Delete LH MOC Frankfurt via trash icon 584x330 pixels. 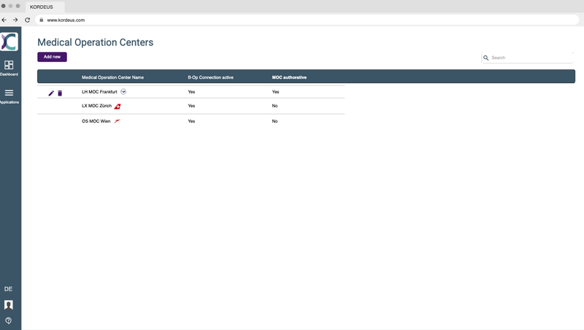60,93
